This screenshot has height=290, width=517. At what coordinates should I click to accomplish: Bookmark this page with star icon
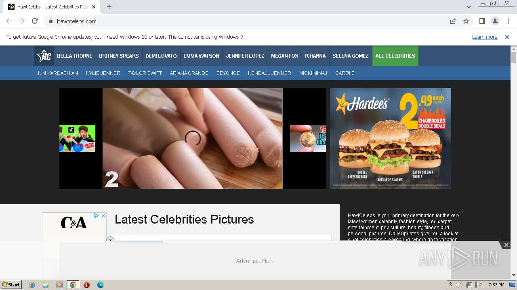[x=466, y=21]
